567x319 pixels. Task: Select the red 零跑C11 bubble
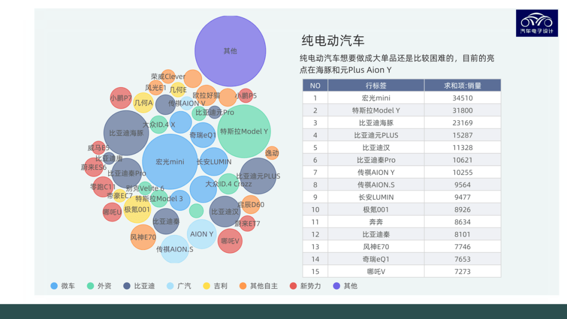point(103,187)
